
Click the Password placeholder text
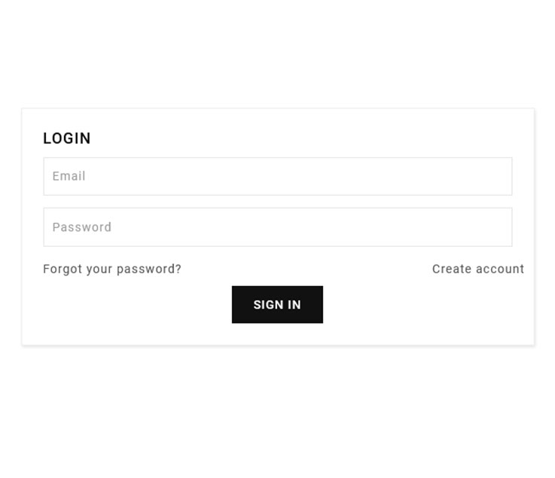81,227
